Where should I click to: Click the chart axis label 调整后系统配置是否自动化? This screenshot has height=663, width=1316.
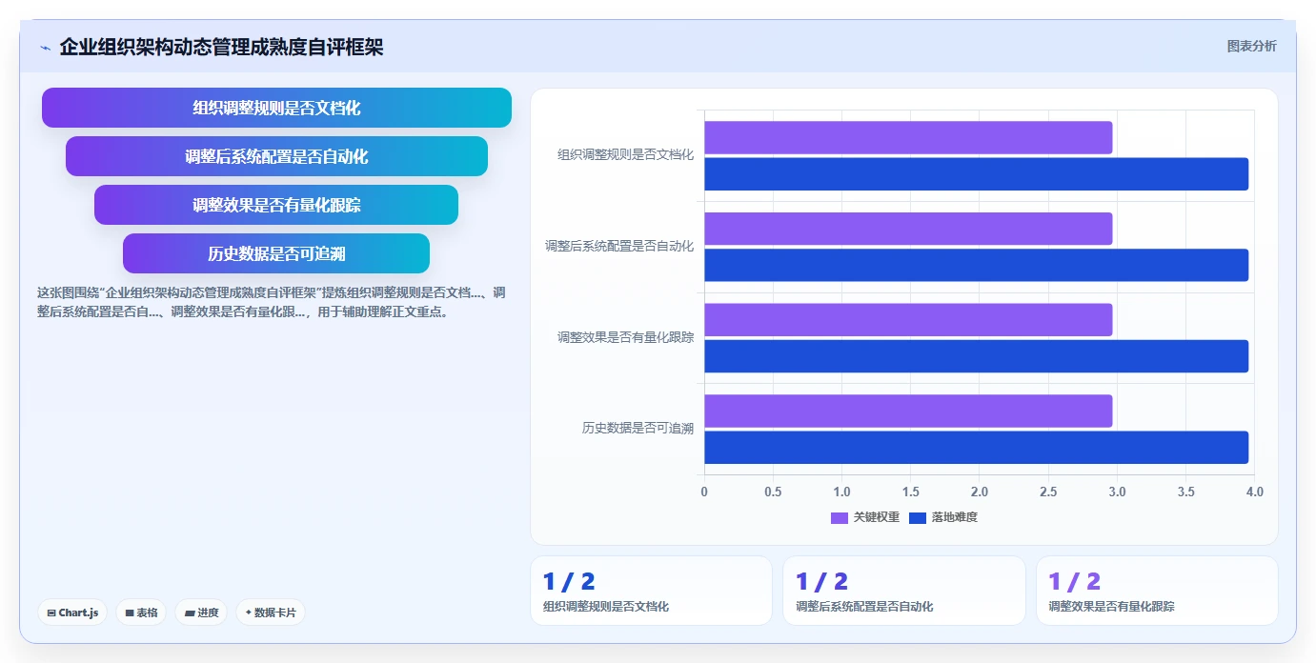point(619,246)
